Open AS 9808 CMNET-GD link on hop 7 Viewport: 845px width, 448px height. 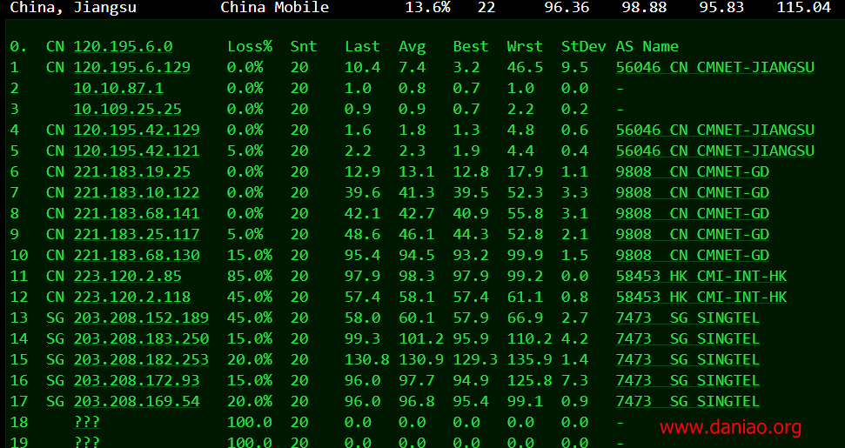pos(693,193)
